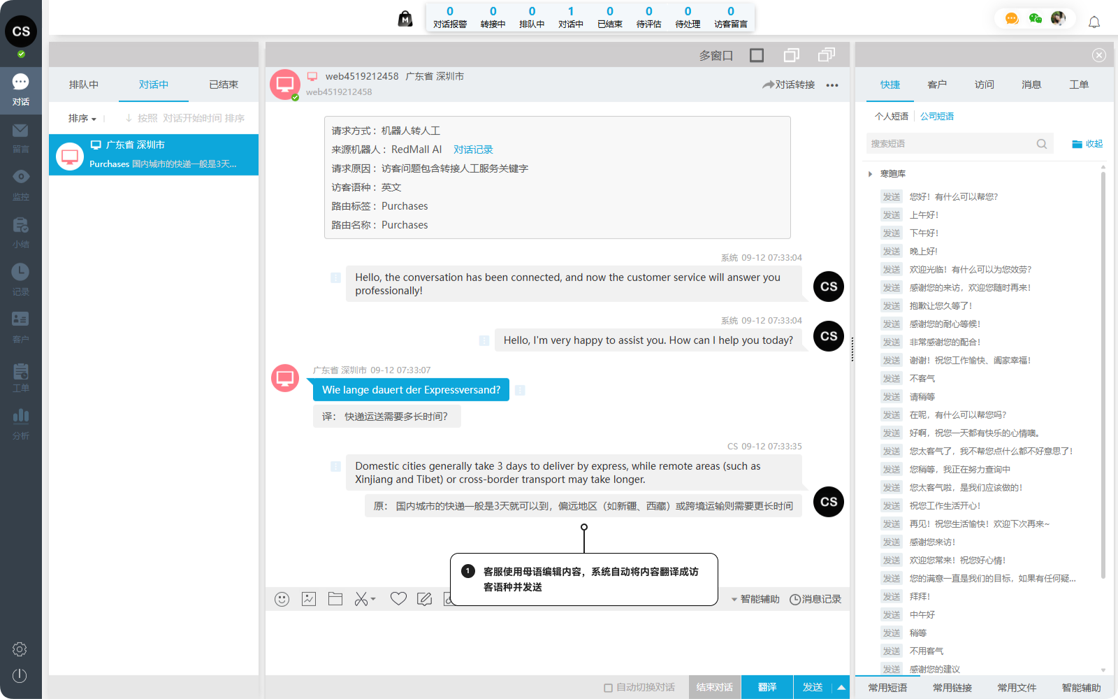Viewport: 1118px width, 699px height.
Task: Click the 翻译 translate button
Action: (767, 687)
